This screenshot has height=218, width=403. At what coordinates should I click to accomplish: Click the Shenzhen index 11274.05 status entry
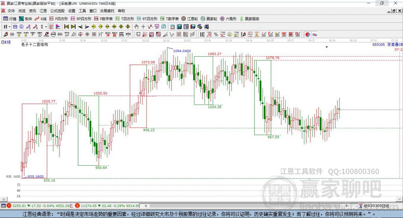(x=107, y=206)
